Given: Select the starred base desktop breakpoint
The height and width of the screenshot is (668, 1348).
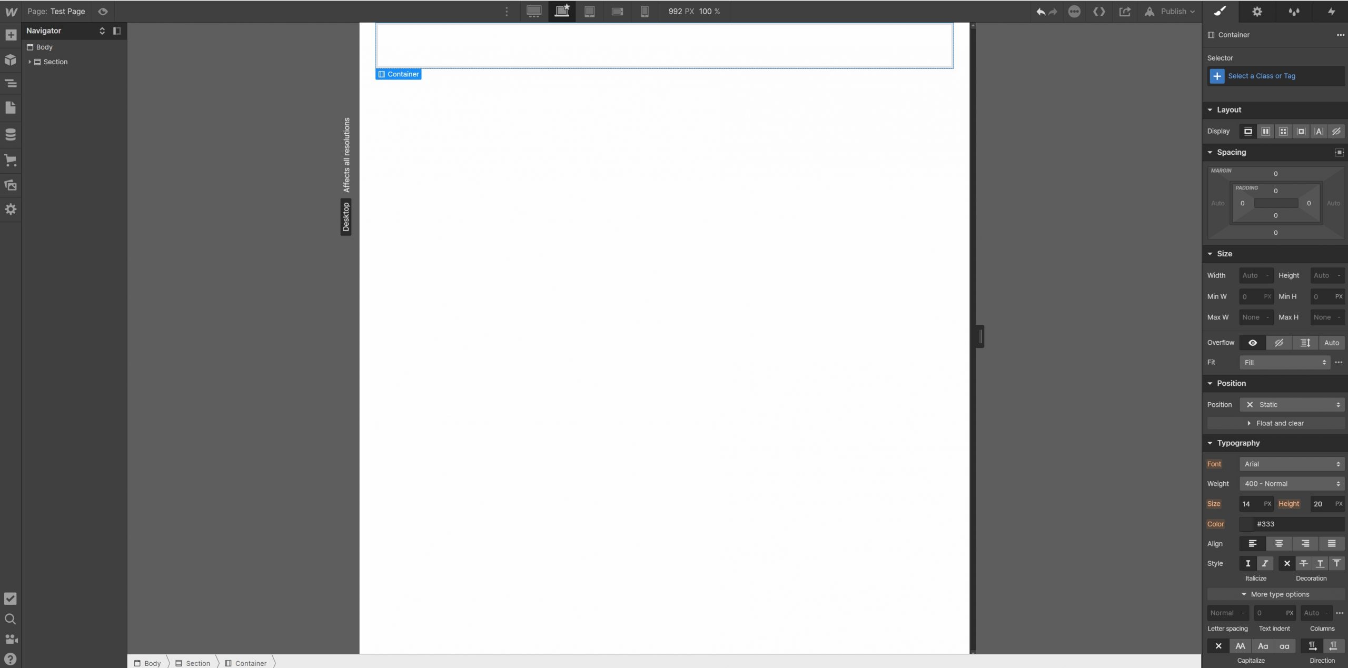Looking at the screenshot, I should pyautogui.click(x=562, y=12).
